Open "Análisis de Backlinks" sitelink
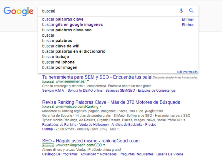This screenshot has width=222, height=161. [x=127, y=125]
